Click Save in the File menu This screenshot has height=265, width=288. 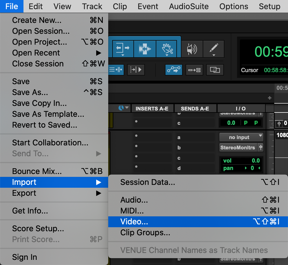(54, 81)
